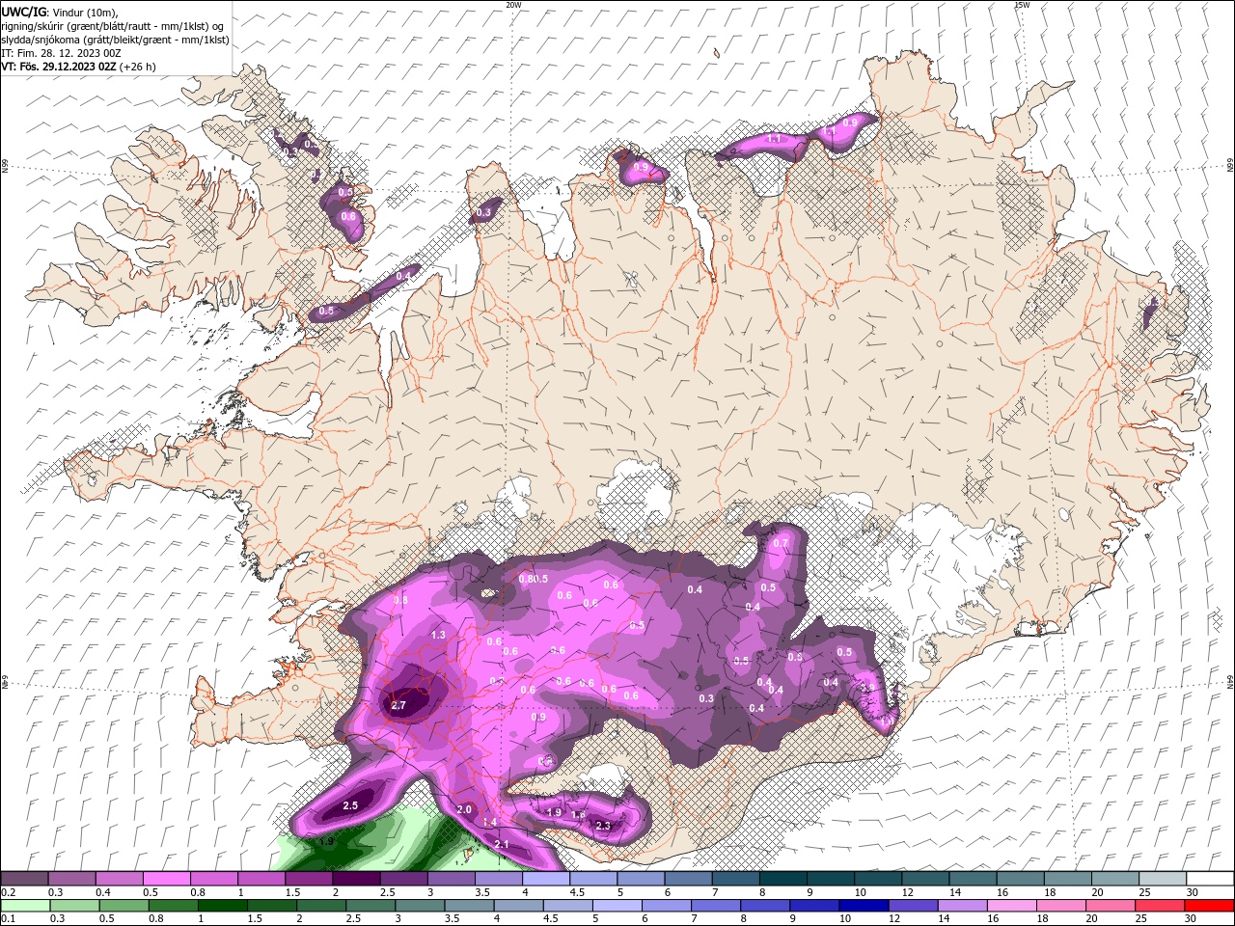Click the lower legend swatch for 2–2.5 mm
The image size is (1235, 926).
point(322,906)
